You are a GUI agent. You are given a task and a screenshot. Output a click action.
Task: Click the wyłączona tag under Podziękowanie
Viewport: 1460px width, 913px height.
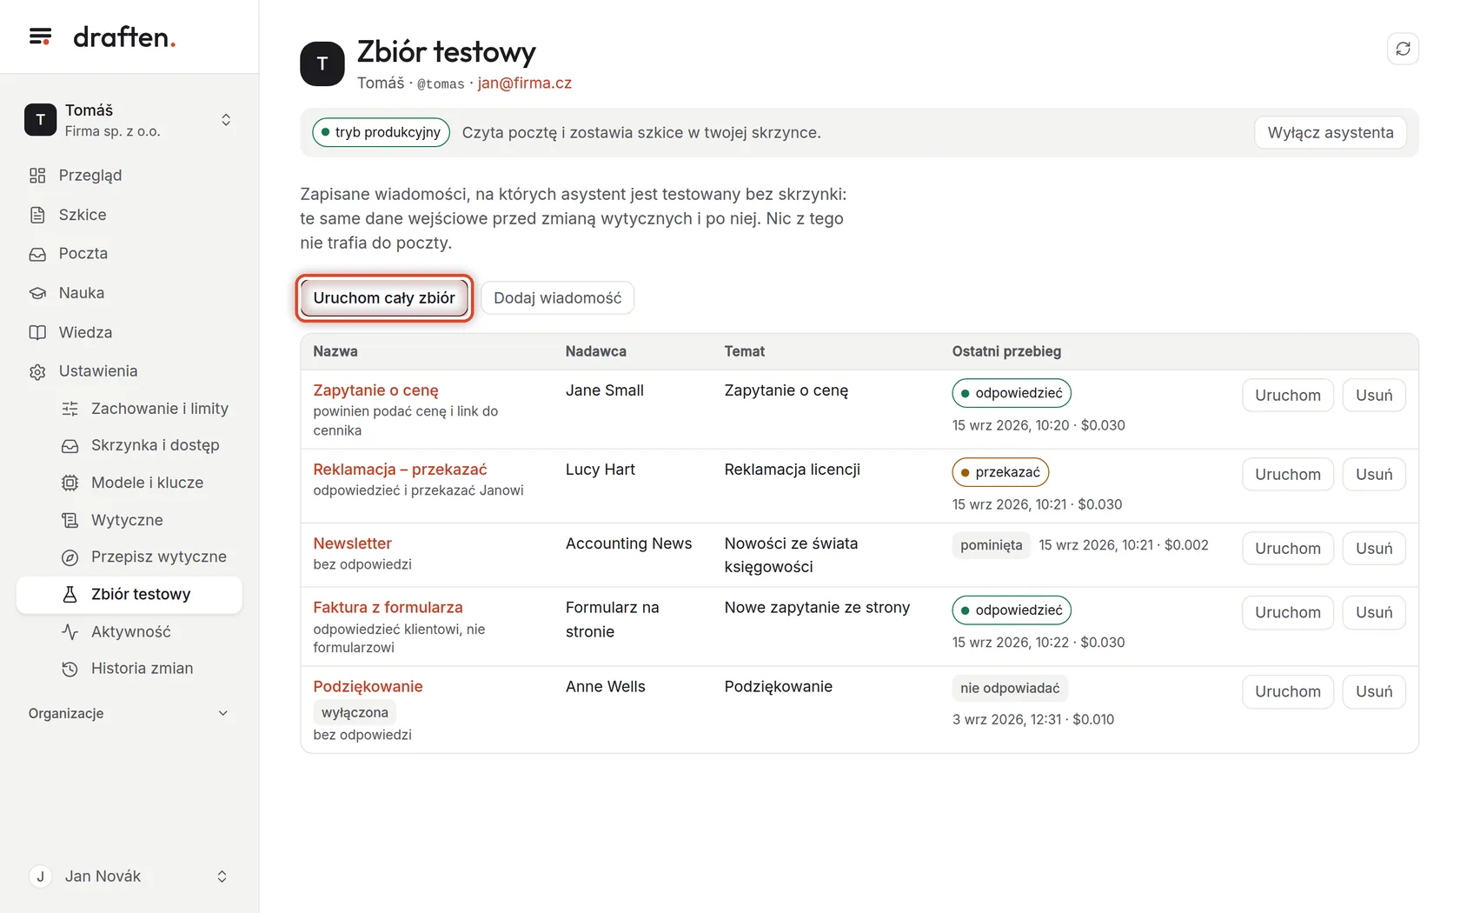pos(355,713)
